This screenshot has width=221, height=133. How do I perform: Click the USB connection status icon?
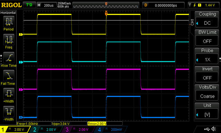coord(207,129)
